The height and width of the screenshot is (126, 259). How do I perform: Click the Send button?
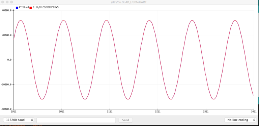125,120
